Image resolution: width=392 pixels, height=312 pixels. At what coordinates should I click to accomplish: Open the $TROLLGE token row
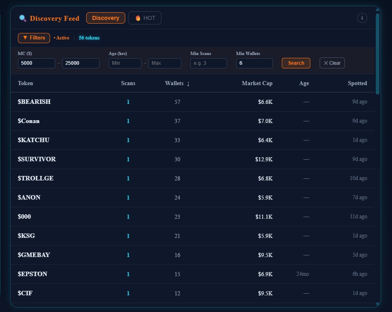tap(192, 178)
